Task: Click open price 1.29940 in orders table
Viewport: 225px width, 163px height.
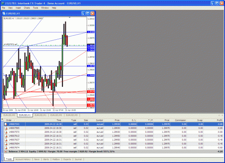Action: pyautogui.click(x=116, y=147)
